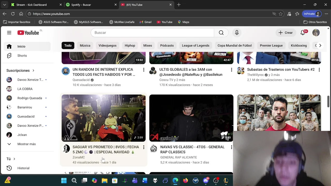Open Quesadacid avatar beside video title

[66, 71]
